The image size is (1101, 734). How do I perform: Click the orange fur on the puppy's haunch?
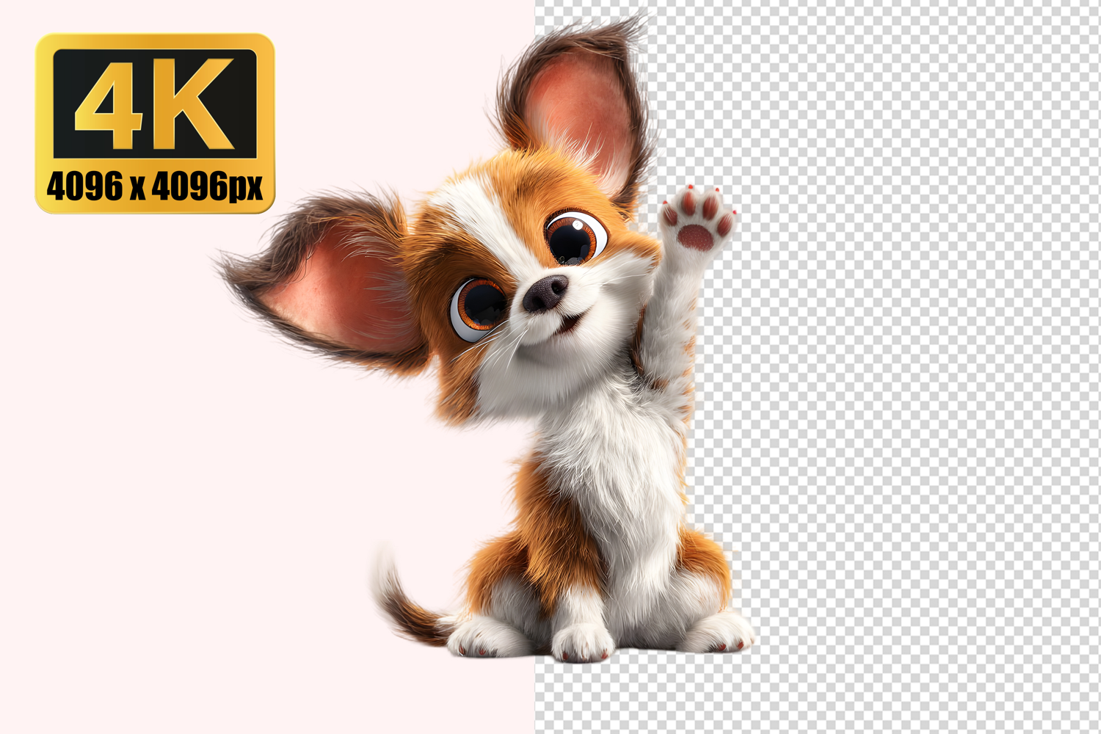tap(506, 565)
